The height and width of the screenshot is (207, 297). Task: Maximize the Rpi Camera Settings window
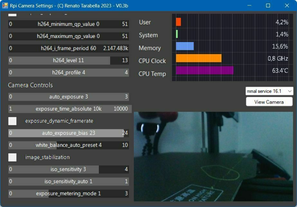pos(268,5)
